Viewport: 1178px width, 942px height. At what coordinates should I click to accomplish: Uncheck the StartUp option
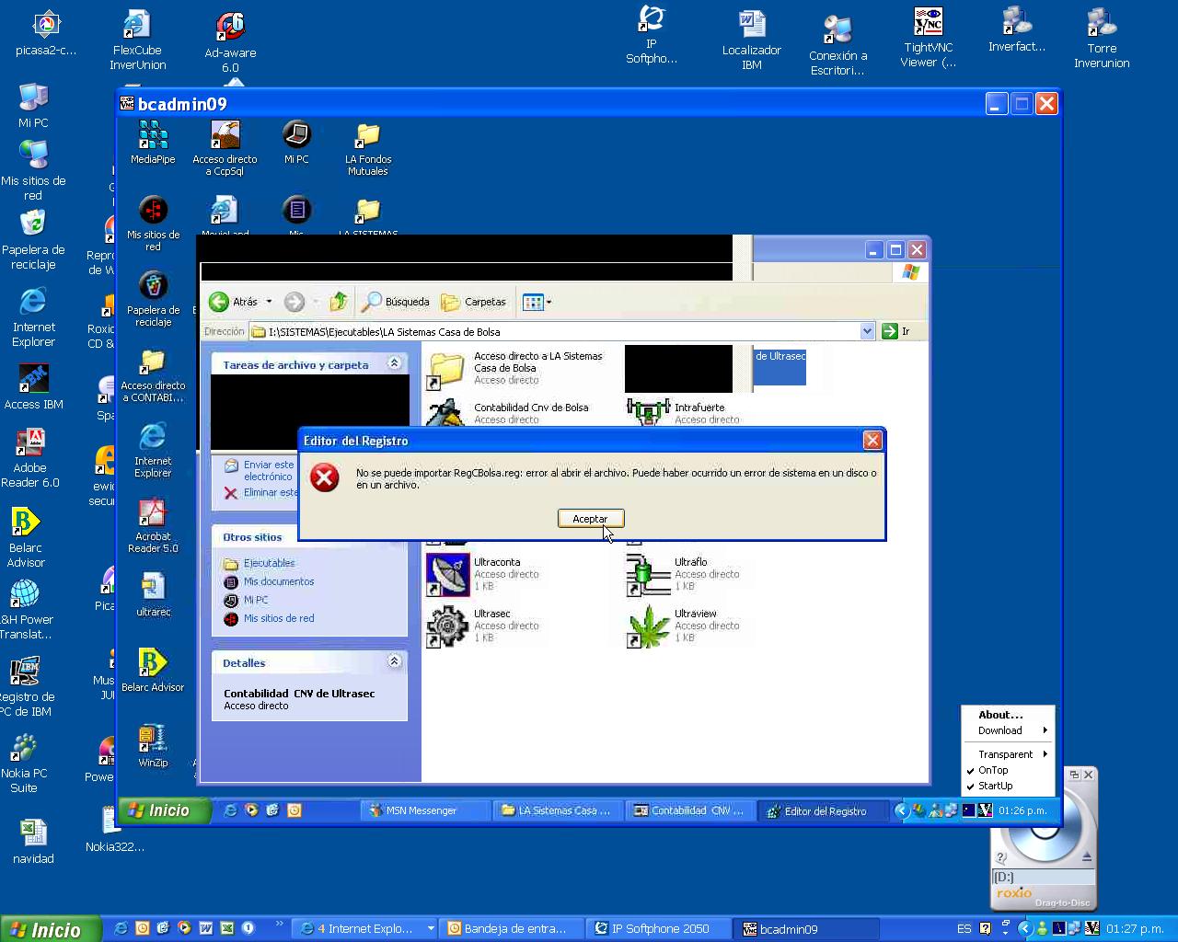point(995,786)
